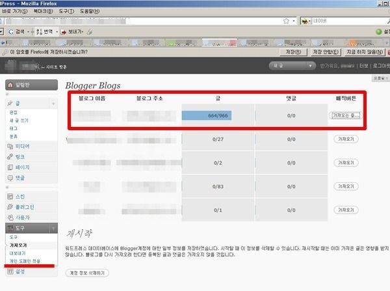
Task: Click the 글 posts pin icon
Action: tap(10, 103)
